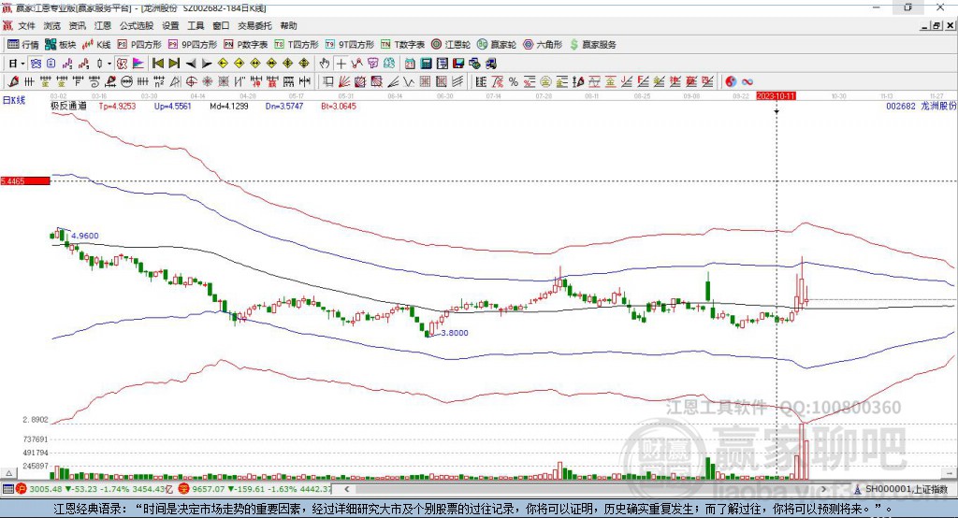Click the 3.8000 low price label
This screenshot has width=958, height=518.
455,333
